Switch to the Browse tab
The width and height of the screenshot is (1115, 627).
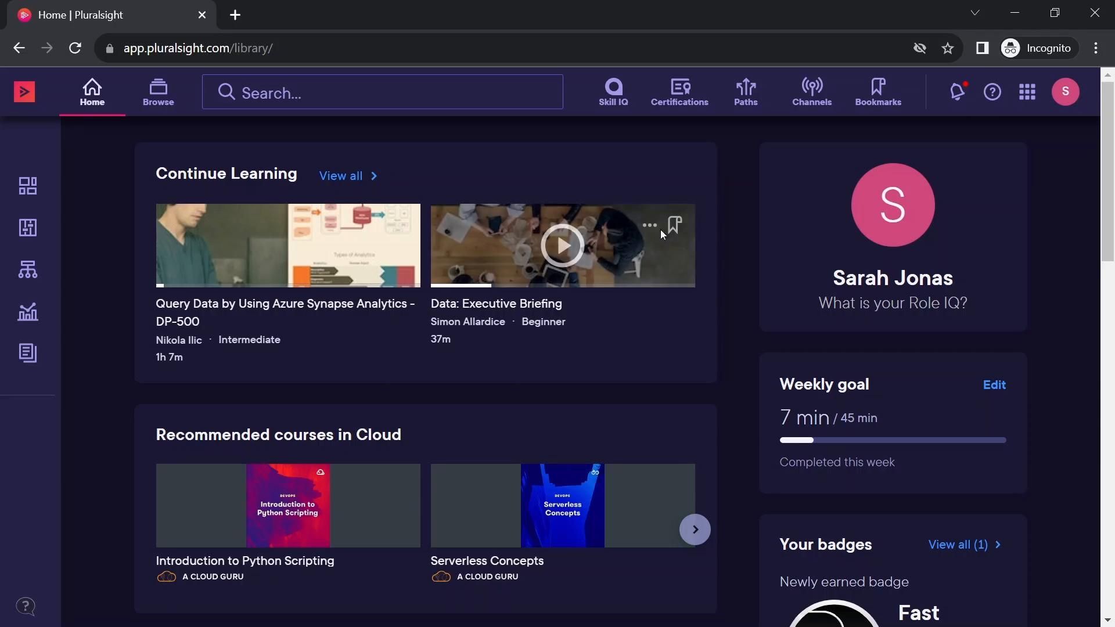(x=158, y=92)
